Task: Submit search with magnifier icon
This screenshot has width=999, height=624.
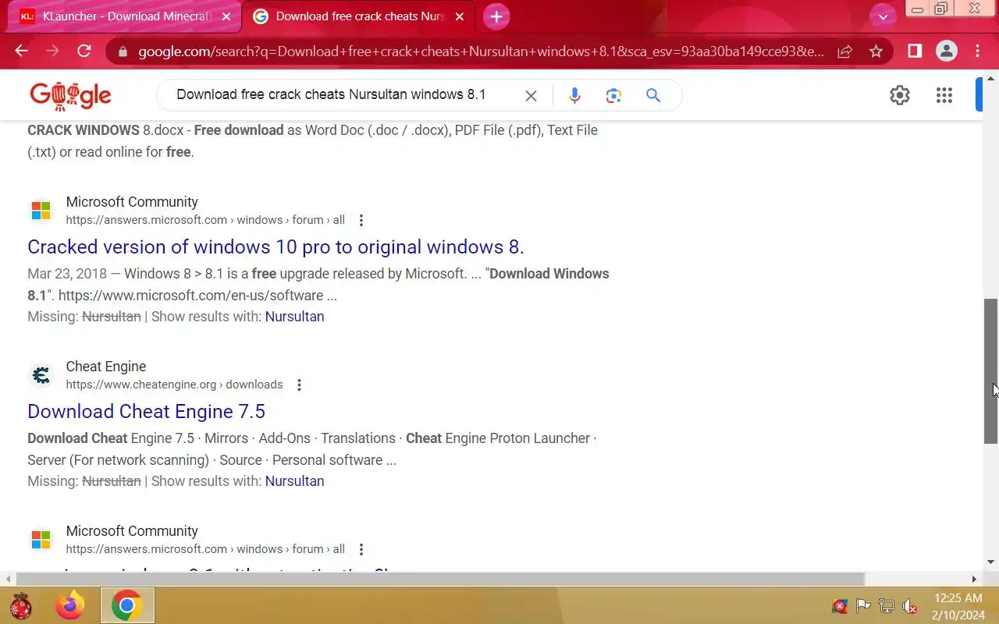Action: 653,95
